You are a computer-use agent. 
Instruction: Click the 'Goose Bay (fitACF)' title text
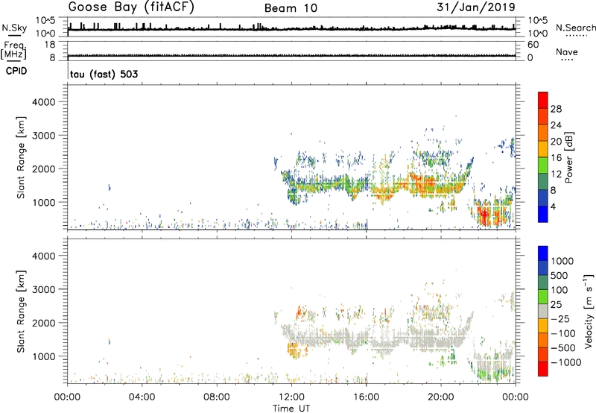coord(131,7)
